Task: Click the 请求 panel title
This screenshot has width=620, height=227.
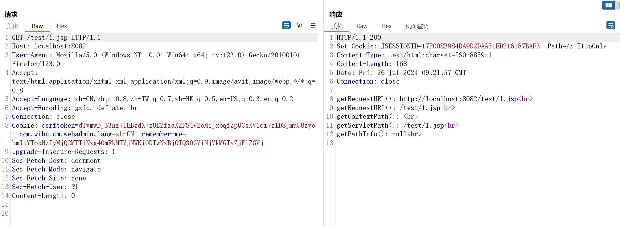Action: tap(11, 14)
